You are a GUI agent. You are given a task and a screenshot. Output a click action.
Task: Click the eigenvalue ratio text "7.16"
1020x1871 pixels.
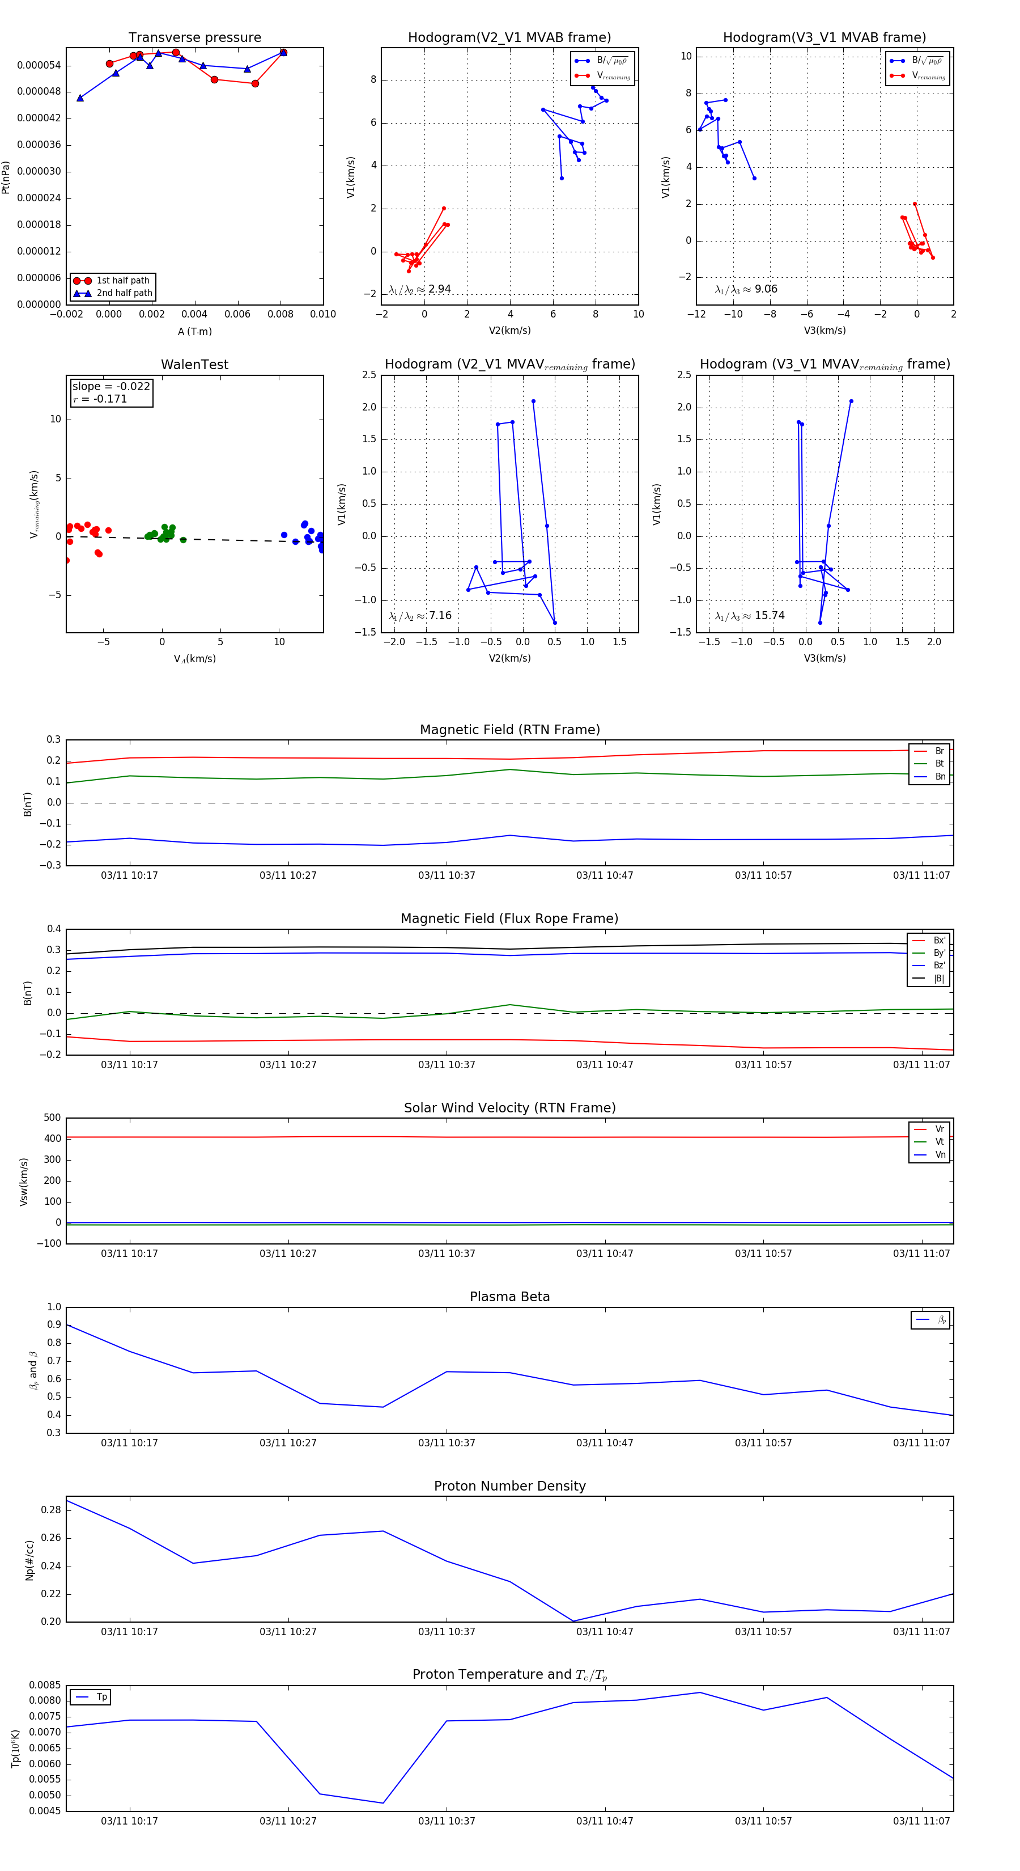click(x=440, y=616)
